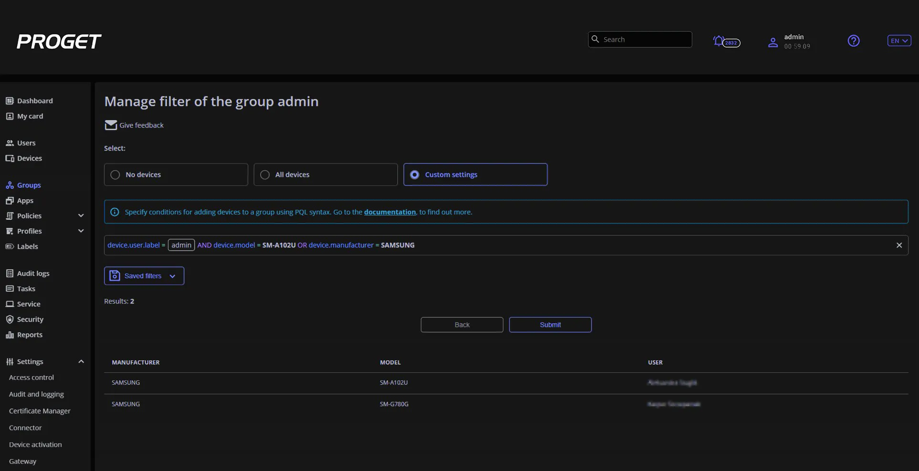Click the Security shield icon
919x471 pixels.
tap(10, 319)
